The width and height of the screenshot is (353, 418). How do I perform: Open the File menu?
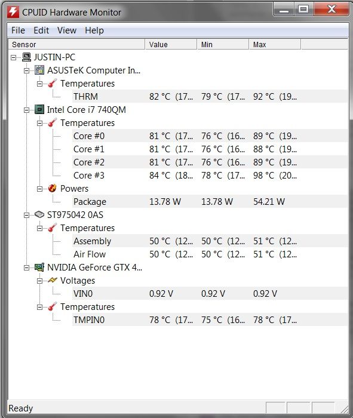tap(18, 30)
